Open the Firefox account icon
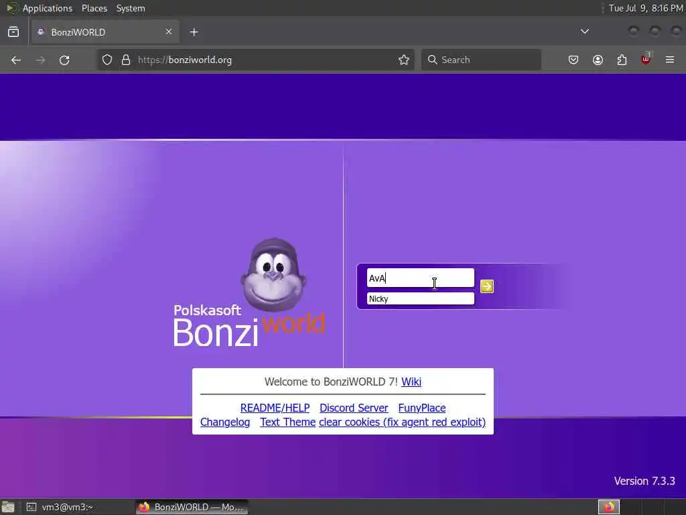This screenshot has height=515, width=686. (598, 60)
